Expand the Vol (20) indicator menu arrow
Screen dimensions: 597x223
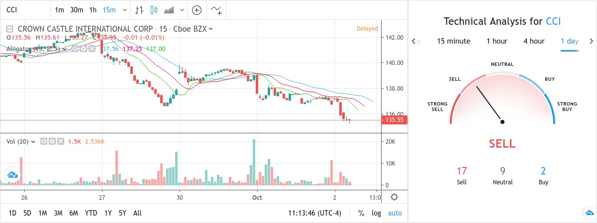(33, 141)
